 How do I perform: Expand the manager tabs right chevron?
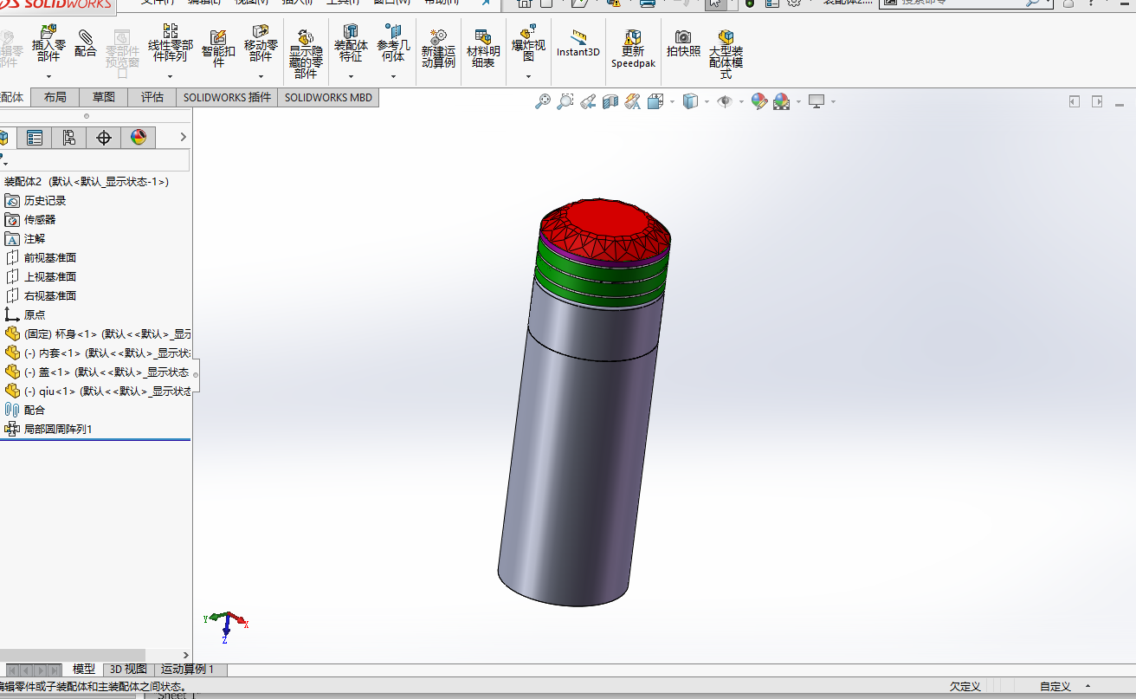click(x=183, y=137)
